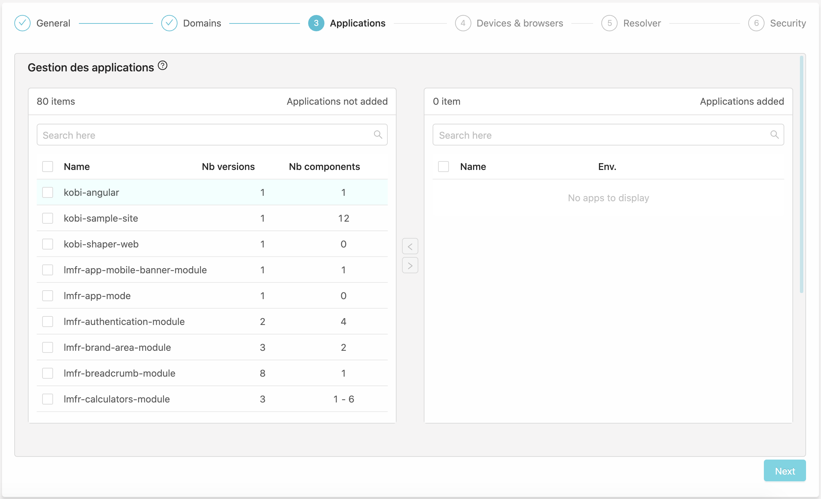
Task: Click the right arrow transfer button
Action: pyautogui.click(x=410, y=265)
